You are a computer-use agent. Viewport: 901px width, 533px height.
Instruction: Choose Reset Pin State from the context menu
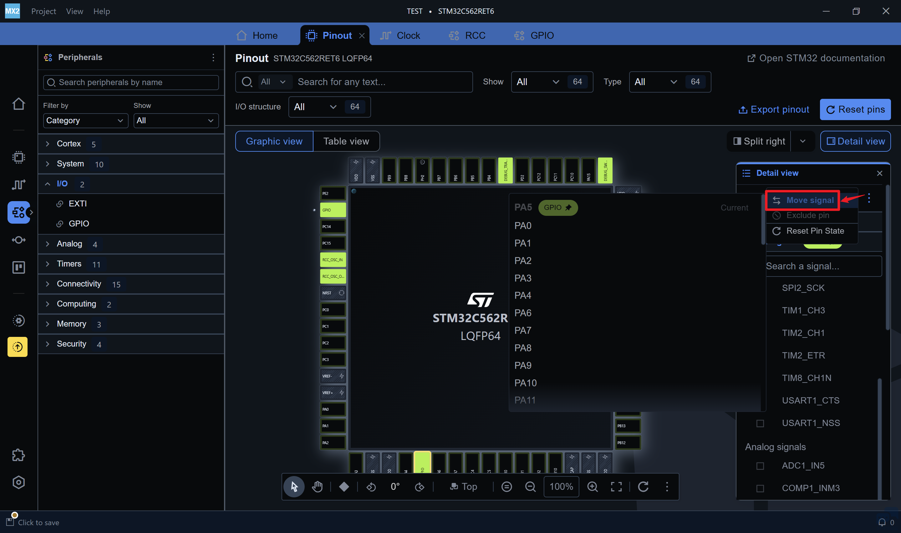tap(812, 231)
